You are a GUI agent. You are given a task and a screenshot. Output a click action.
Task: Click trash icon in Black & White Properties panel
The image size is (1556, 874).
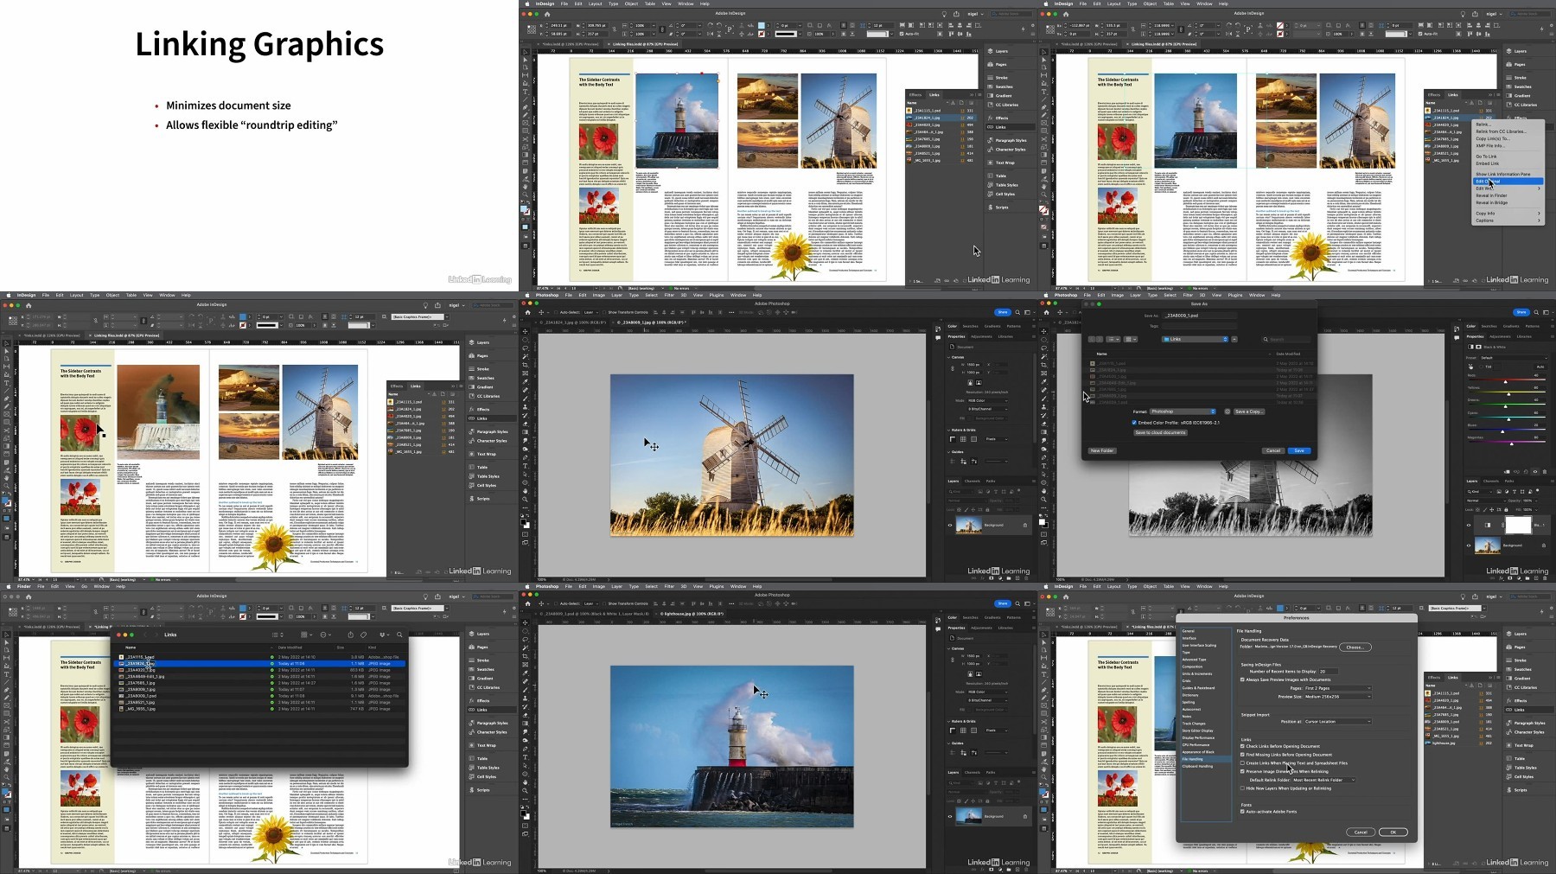point(1544,472)
